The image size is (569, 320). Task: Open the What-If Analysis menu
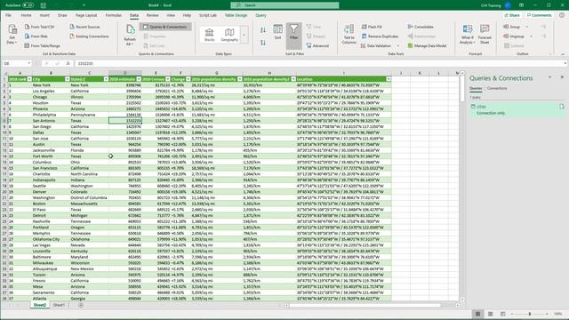467,35
